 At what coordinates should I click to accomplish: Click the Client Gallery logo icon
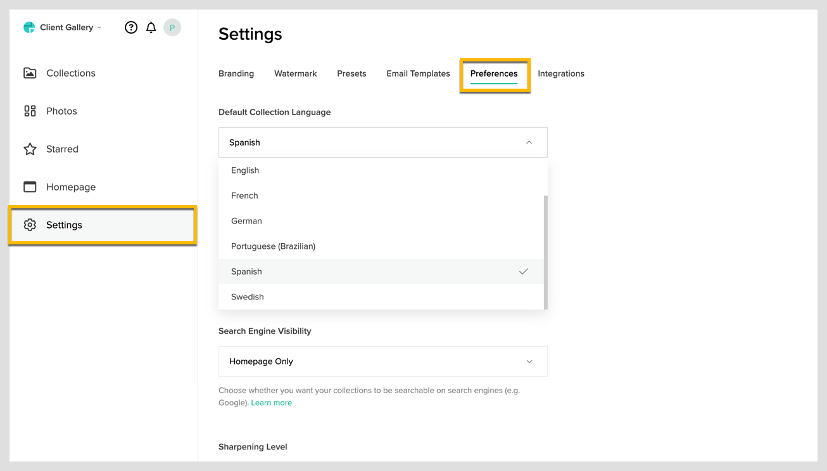tap(29, 27)
